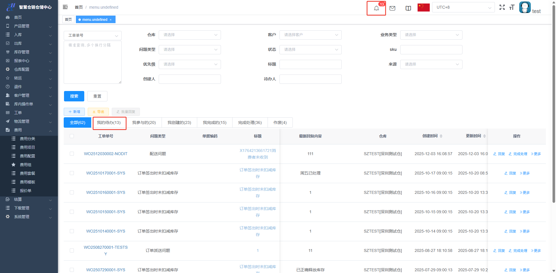
Task: Click the book/documentation icon in header
Action: (408, 8)
